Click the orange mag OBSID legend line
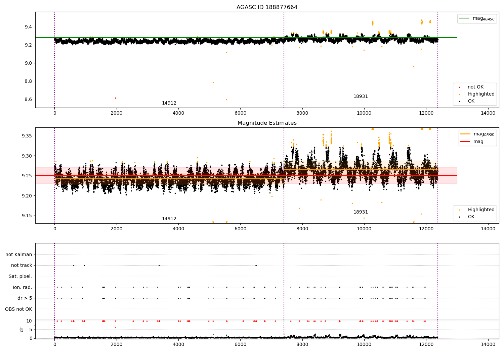504x352 pixels. [465, 134]
